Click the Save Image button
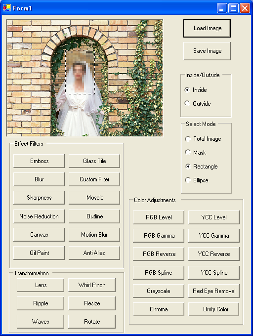Screen dimensions: 253x336 click(207, 51)
